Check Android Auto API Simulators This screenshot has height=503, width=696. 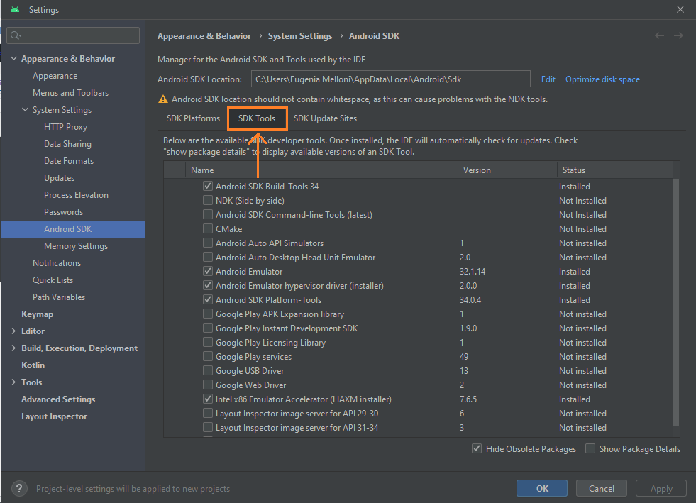point(207,243)
